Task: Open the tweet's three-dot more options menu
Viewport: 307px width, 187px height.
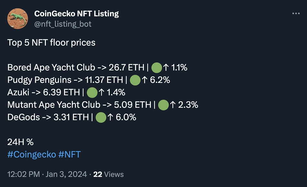Action: pyautogui.click(x=296, y=14)
